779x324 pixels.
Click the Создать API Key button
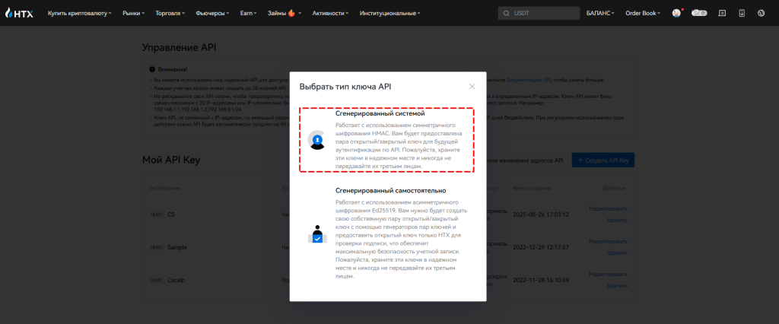point(603,160)
